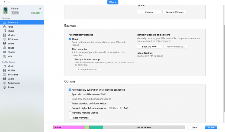Select the Books icon under On My Device
The width and height of the screenshot is (225, 132).
pyautogui.click(x=5, y=79)
